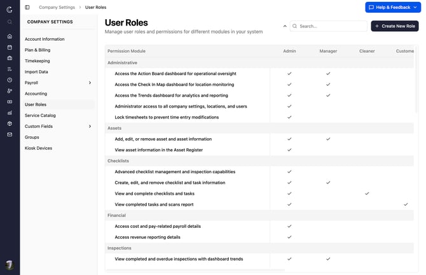426x275 pixels.
Task: Open the people and gear icon in the sidebar
Action: (x=10, y=91)
